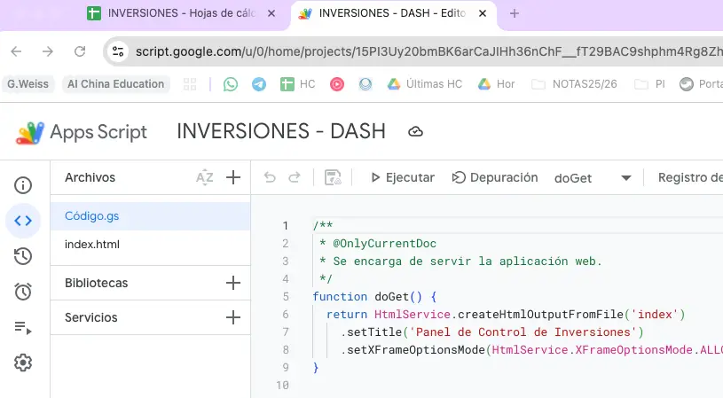723x398 pixels.
Task: Open the Hor Drive bookmark
Action: pos(496,84)
